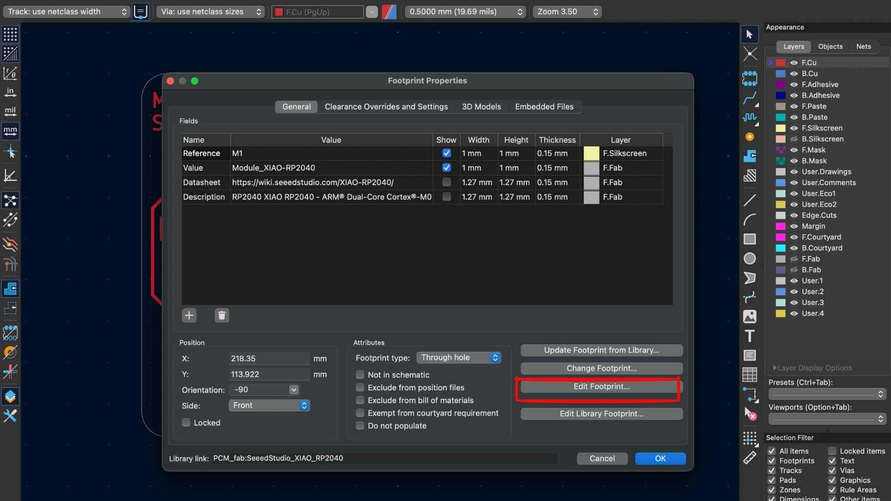Toggle visibility of the F.Silkscreen layer
This screenshot has height=501, width=891.
(794, 128)
